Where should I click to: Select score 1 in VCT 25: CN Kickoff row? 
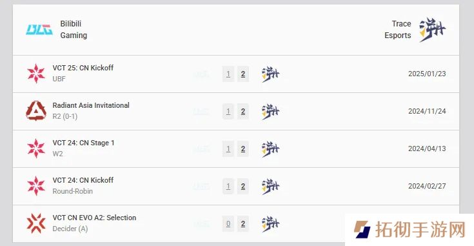[228, 74]
